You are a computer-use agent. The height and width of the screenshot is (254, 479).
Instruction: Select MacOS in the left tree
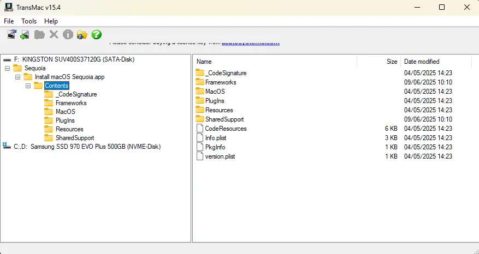(66, 112)
